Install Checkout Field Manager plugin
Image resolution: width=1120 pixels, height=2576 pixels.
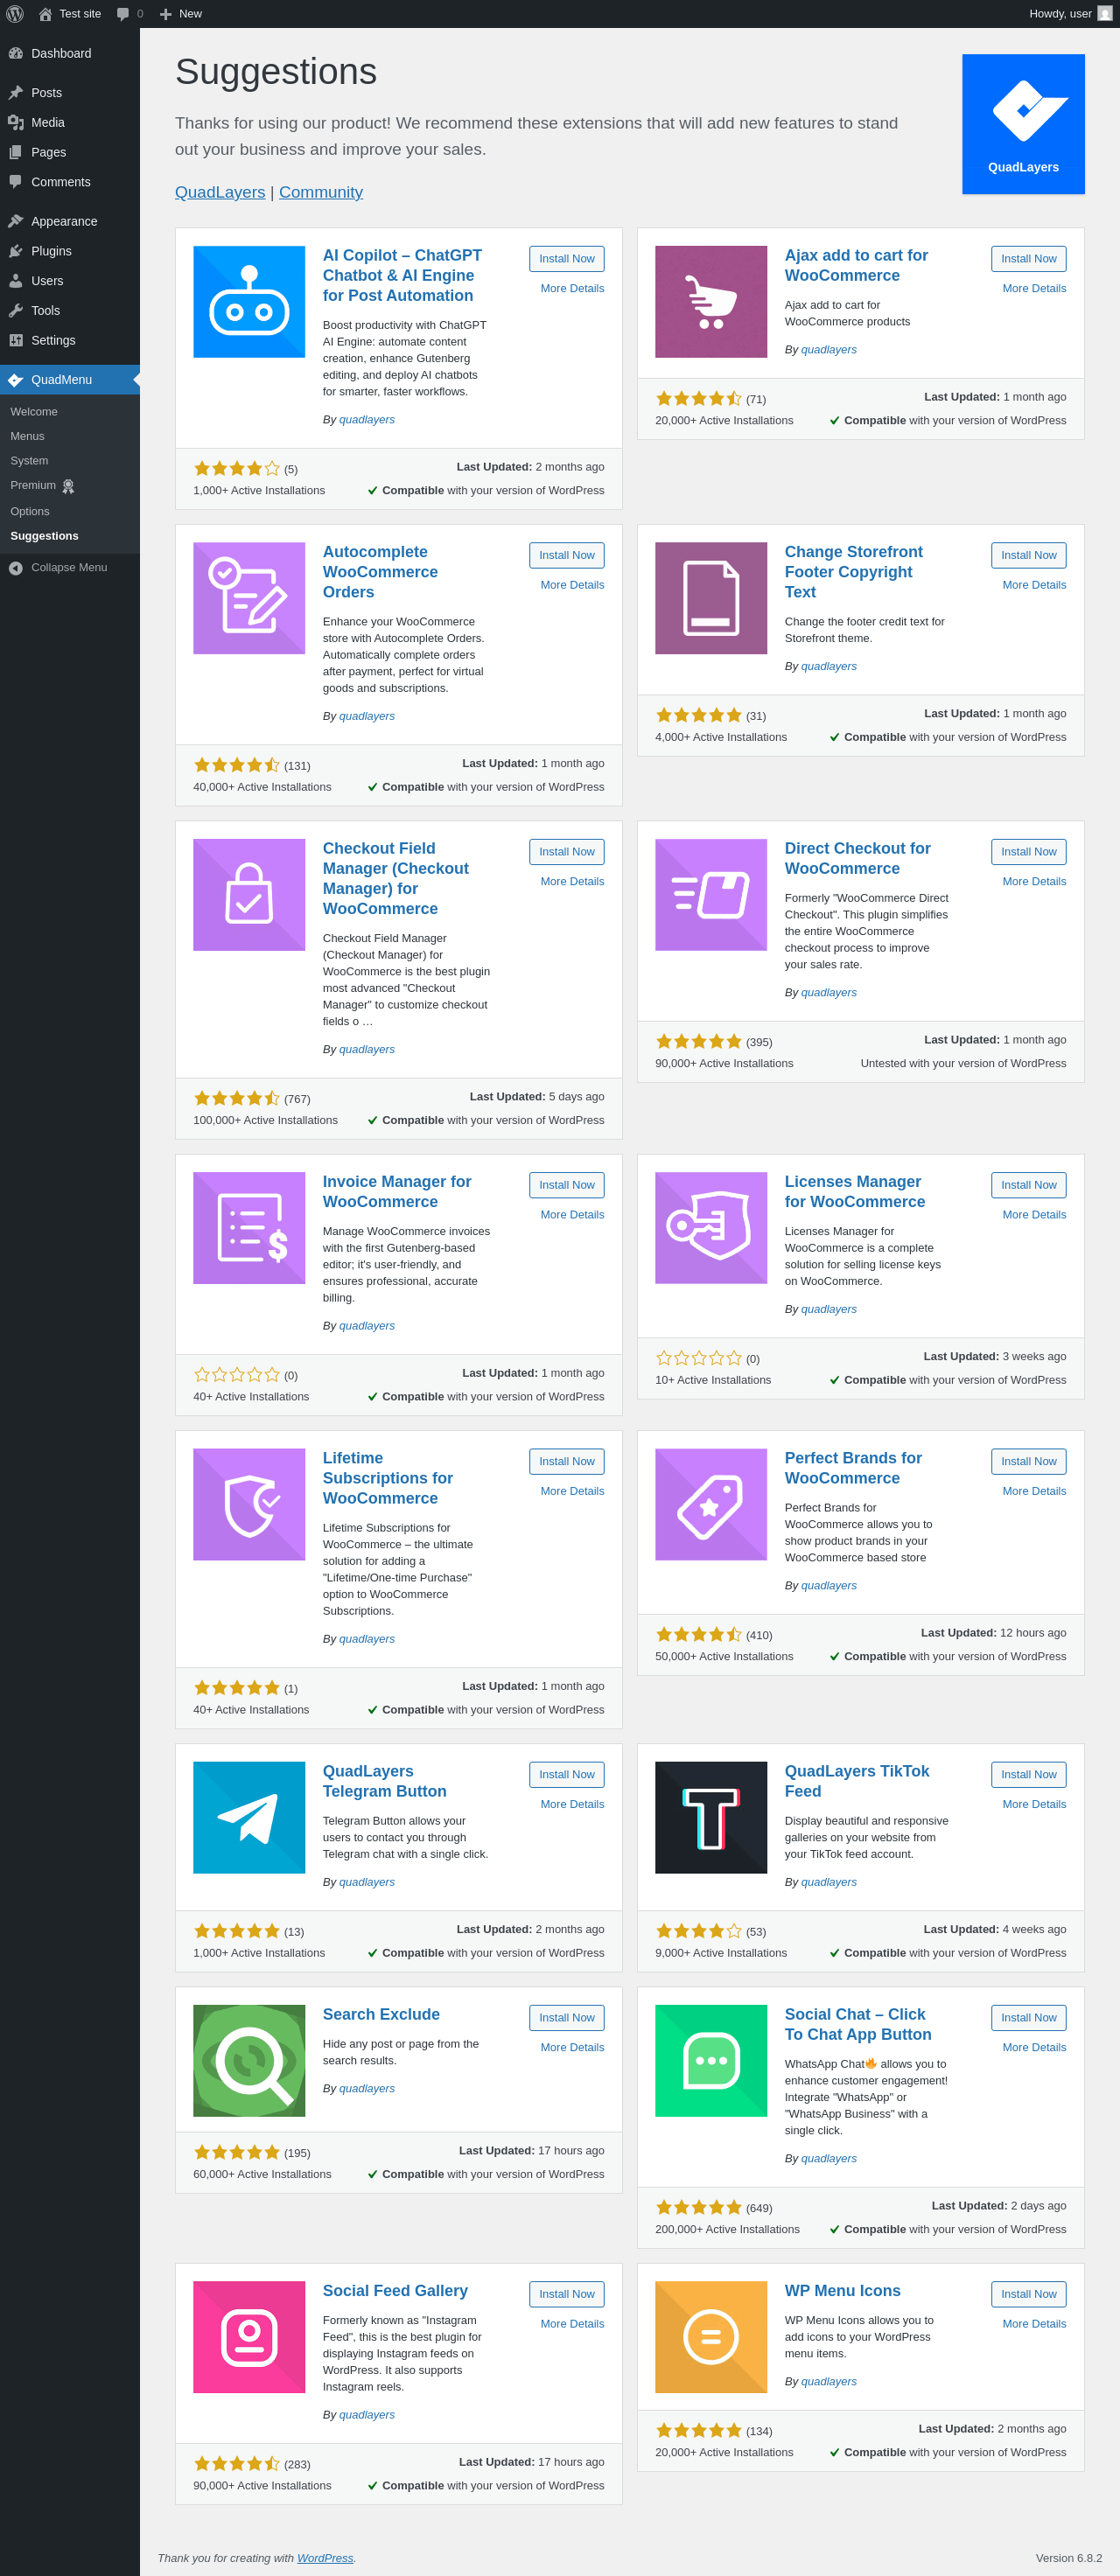point(567,852)
